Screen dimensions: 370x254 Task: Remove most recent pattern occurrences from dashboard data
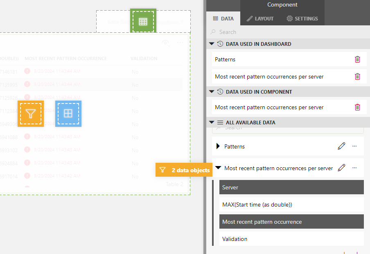coord(357,76)
